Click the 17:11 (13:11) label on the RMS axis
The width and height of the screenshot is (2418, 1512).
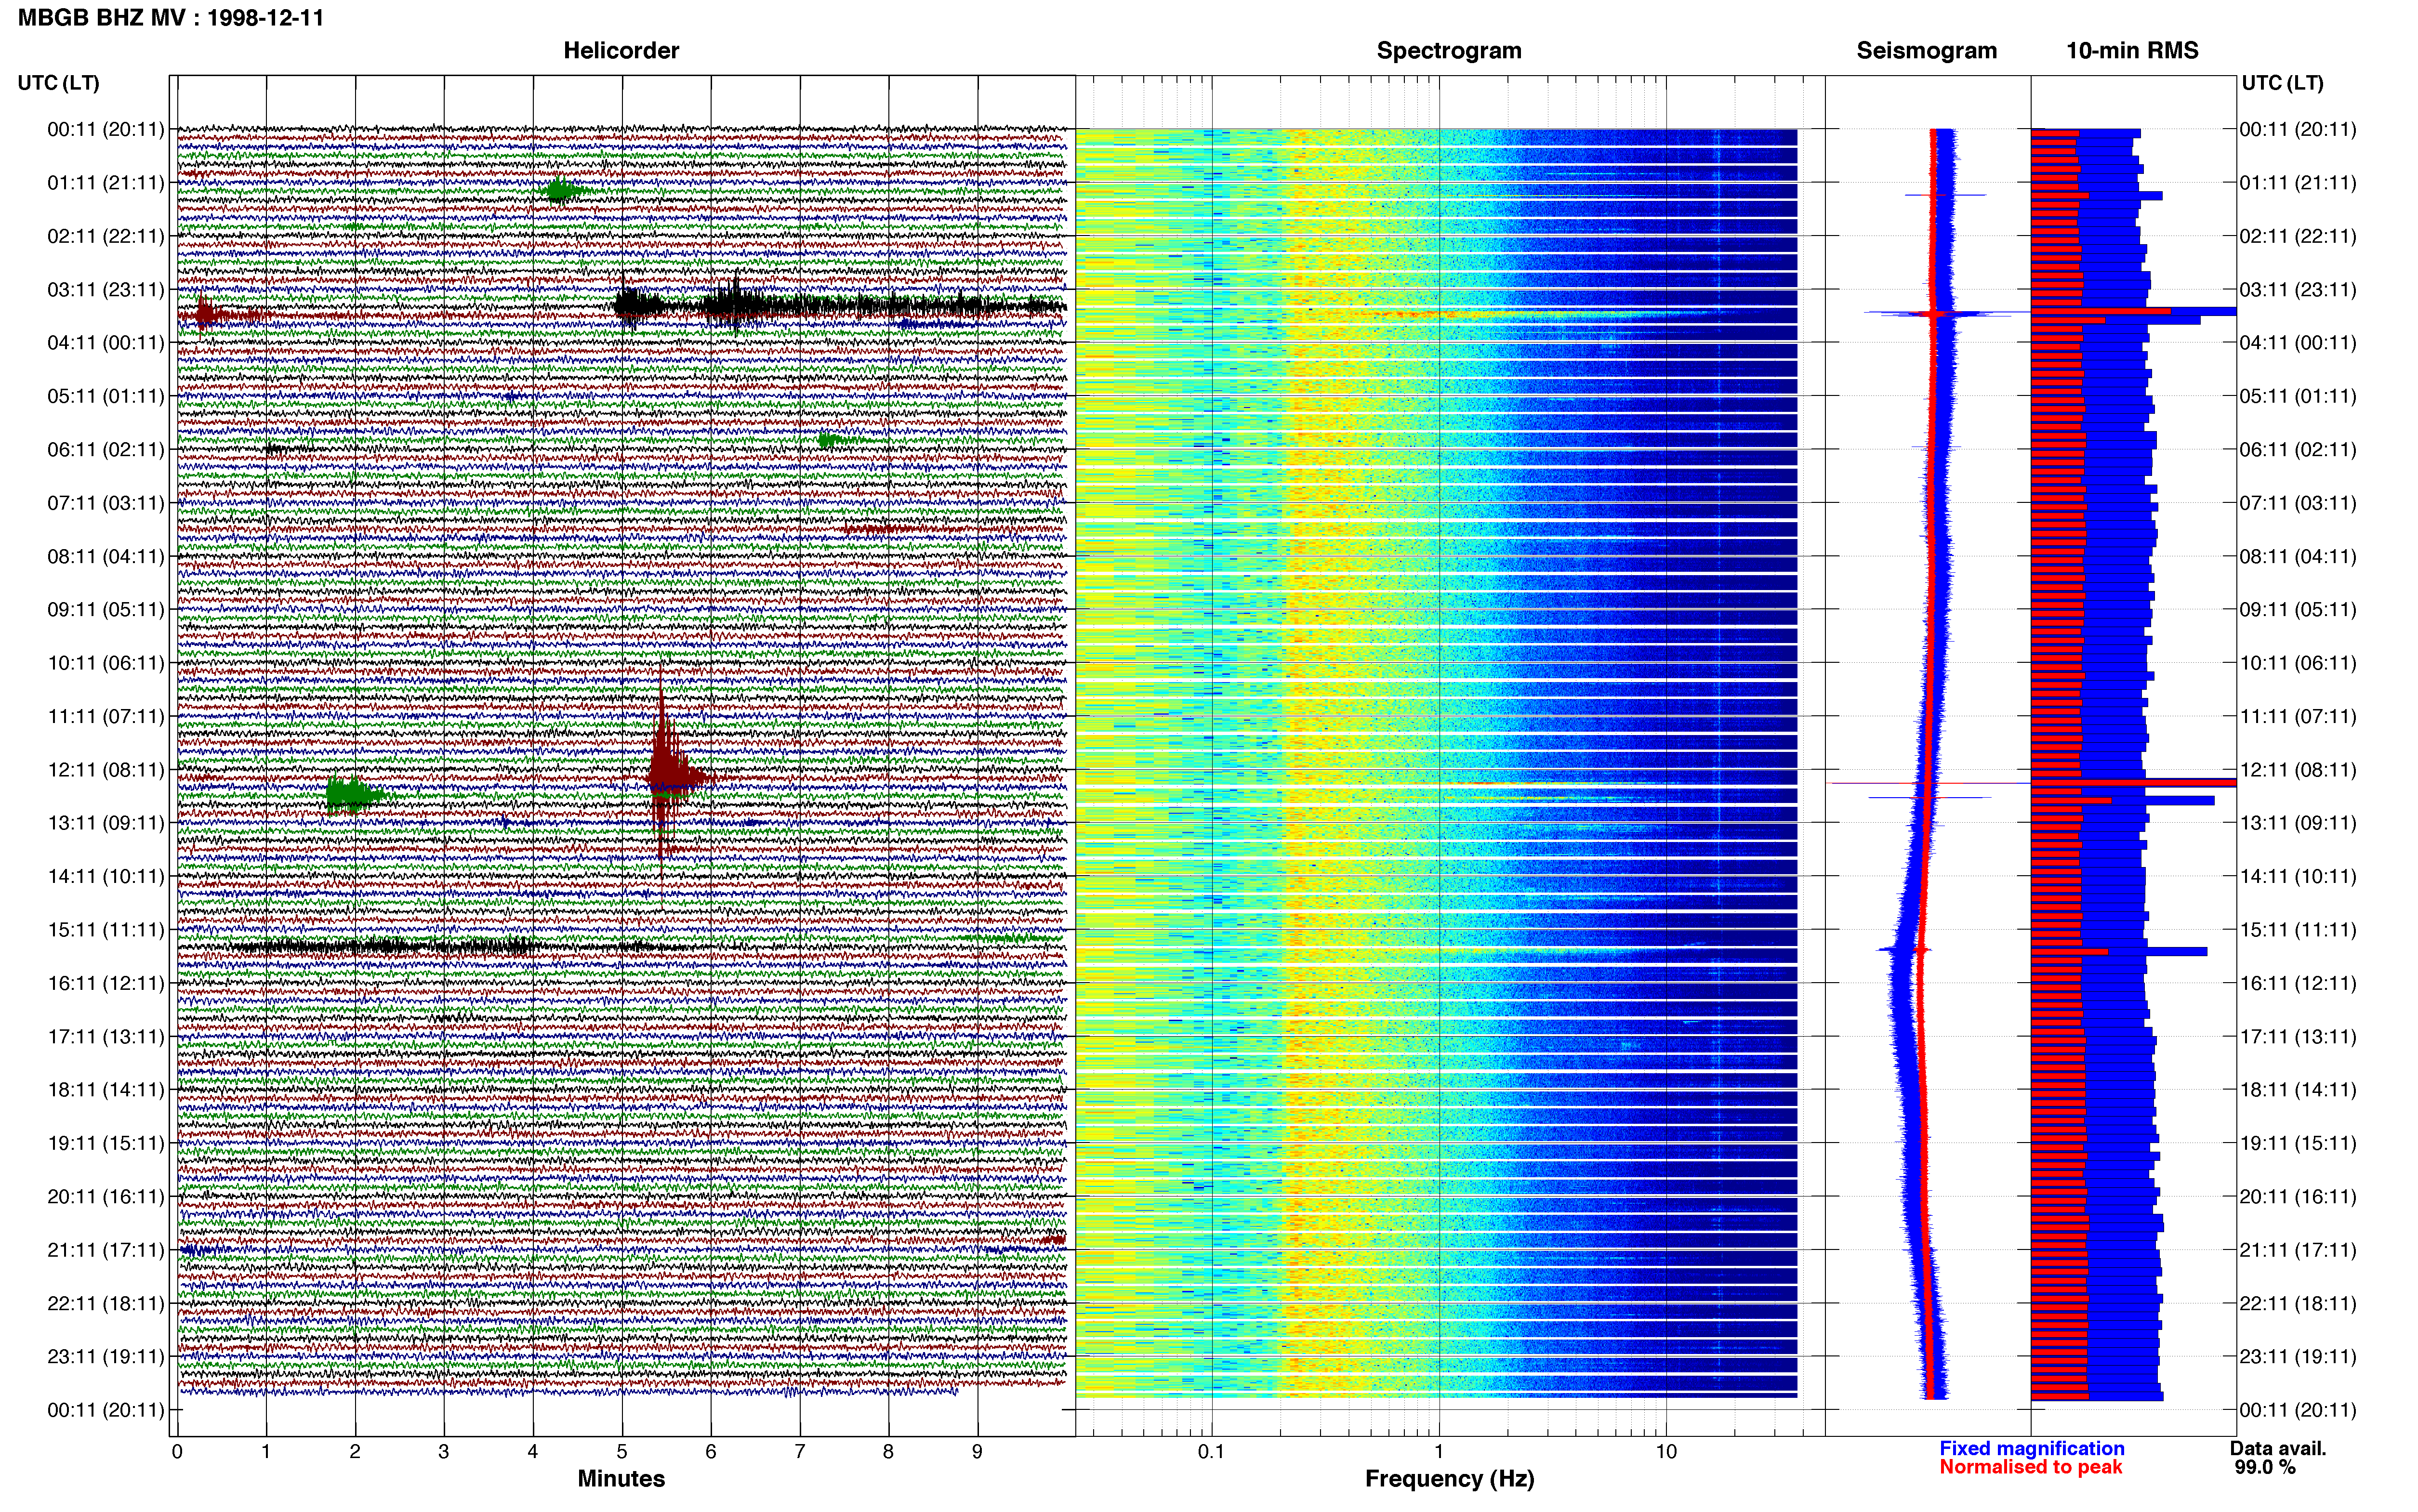point(2298,1037)
